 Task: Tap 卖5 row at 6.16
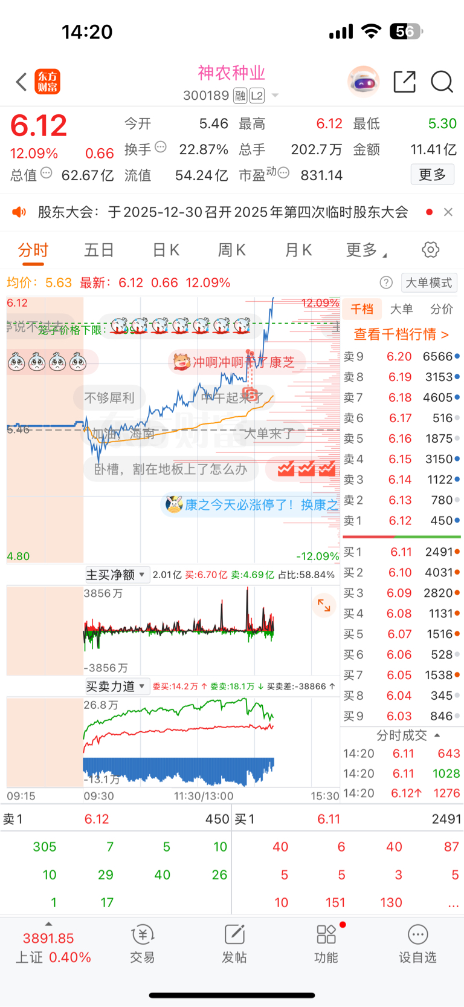(402, 438)
